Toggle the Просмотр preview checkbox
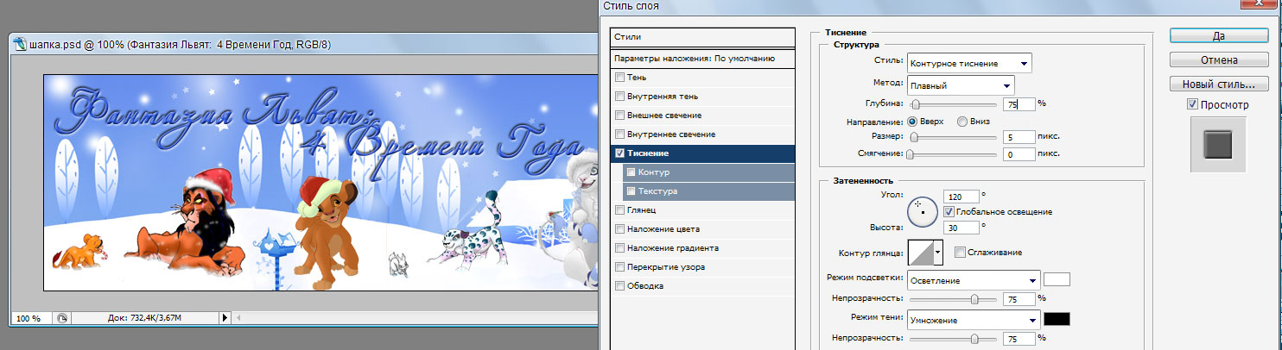Image resolution: width=1282 pixels, height=350 pixels. 1194,104
